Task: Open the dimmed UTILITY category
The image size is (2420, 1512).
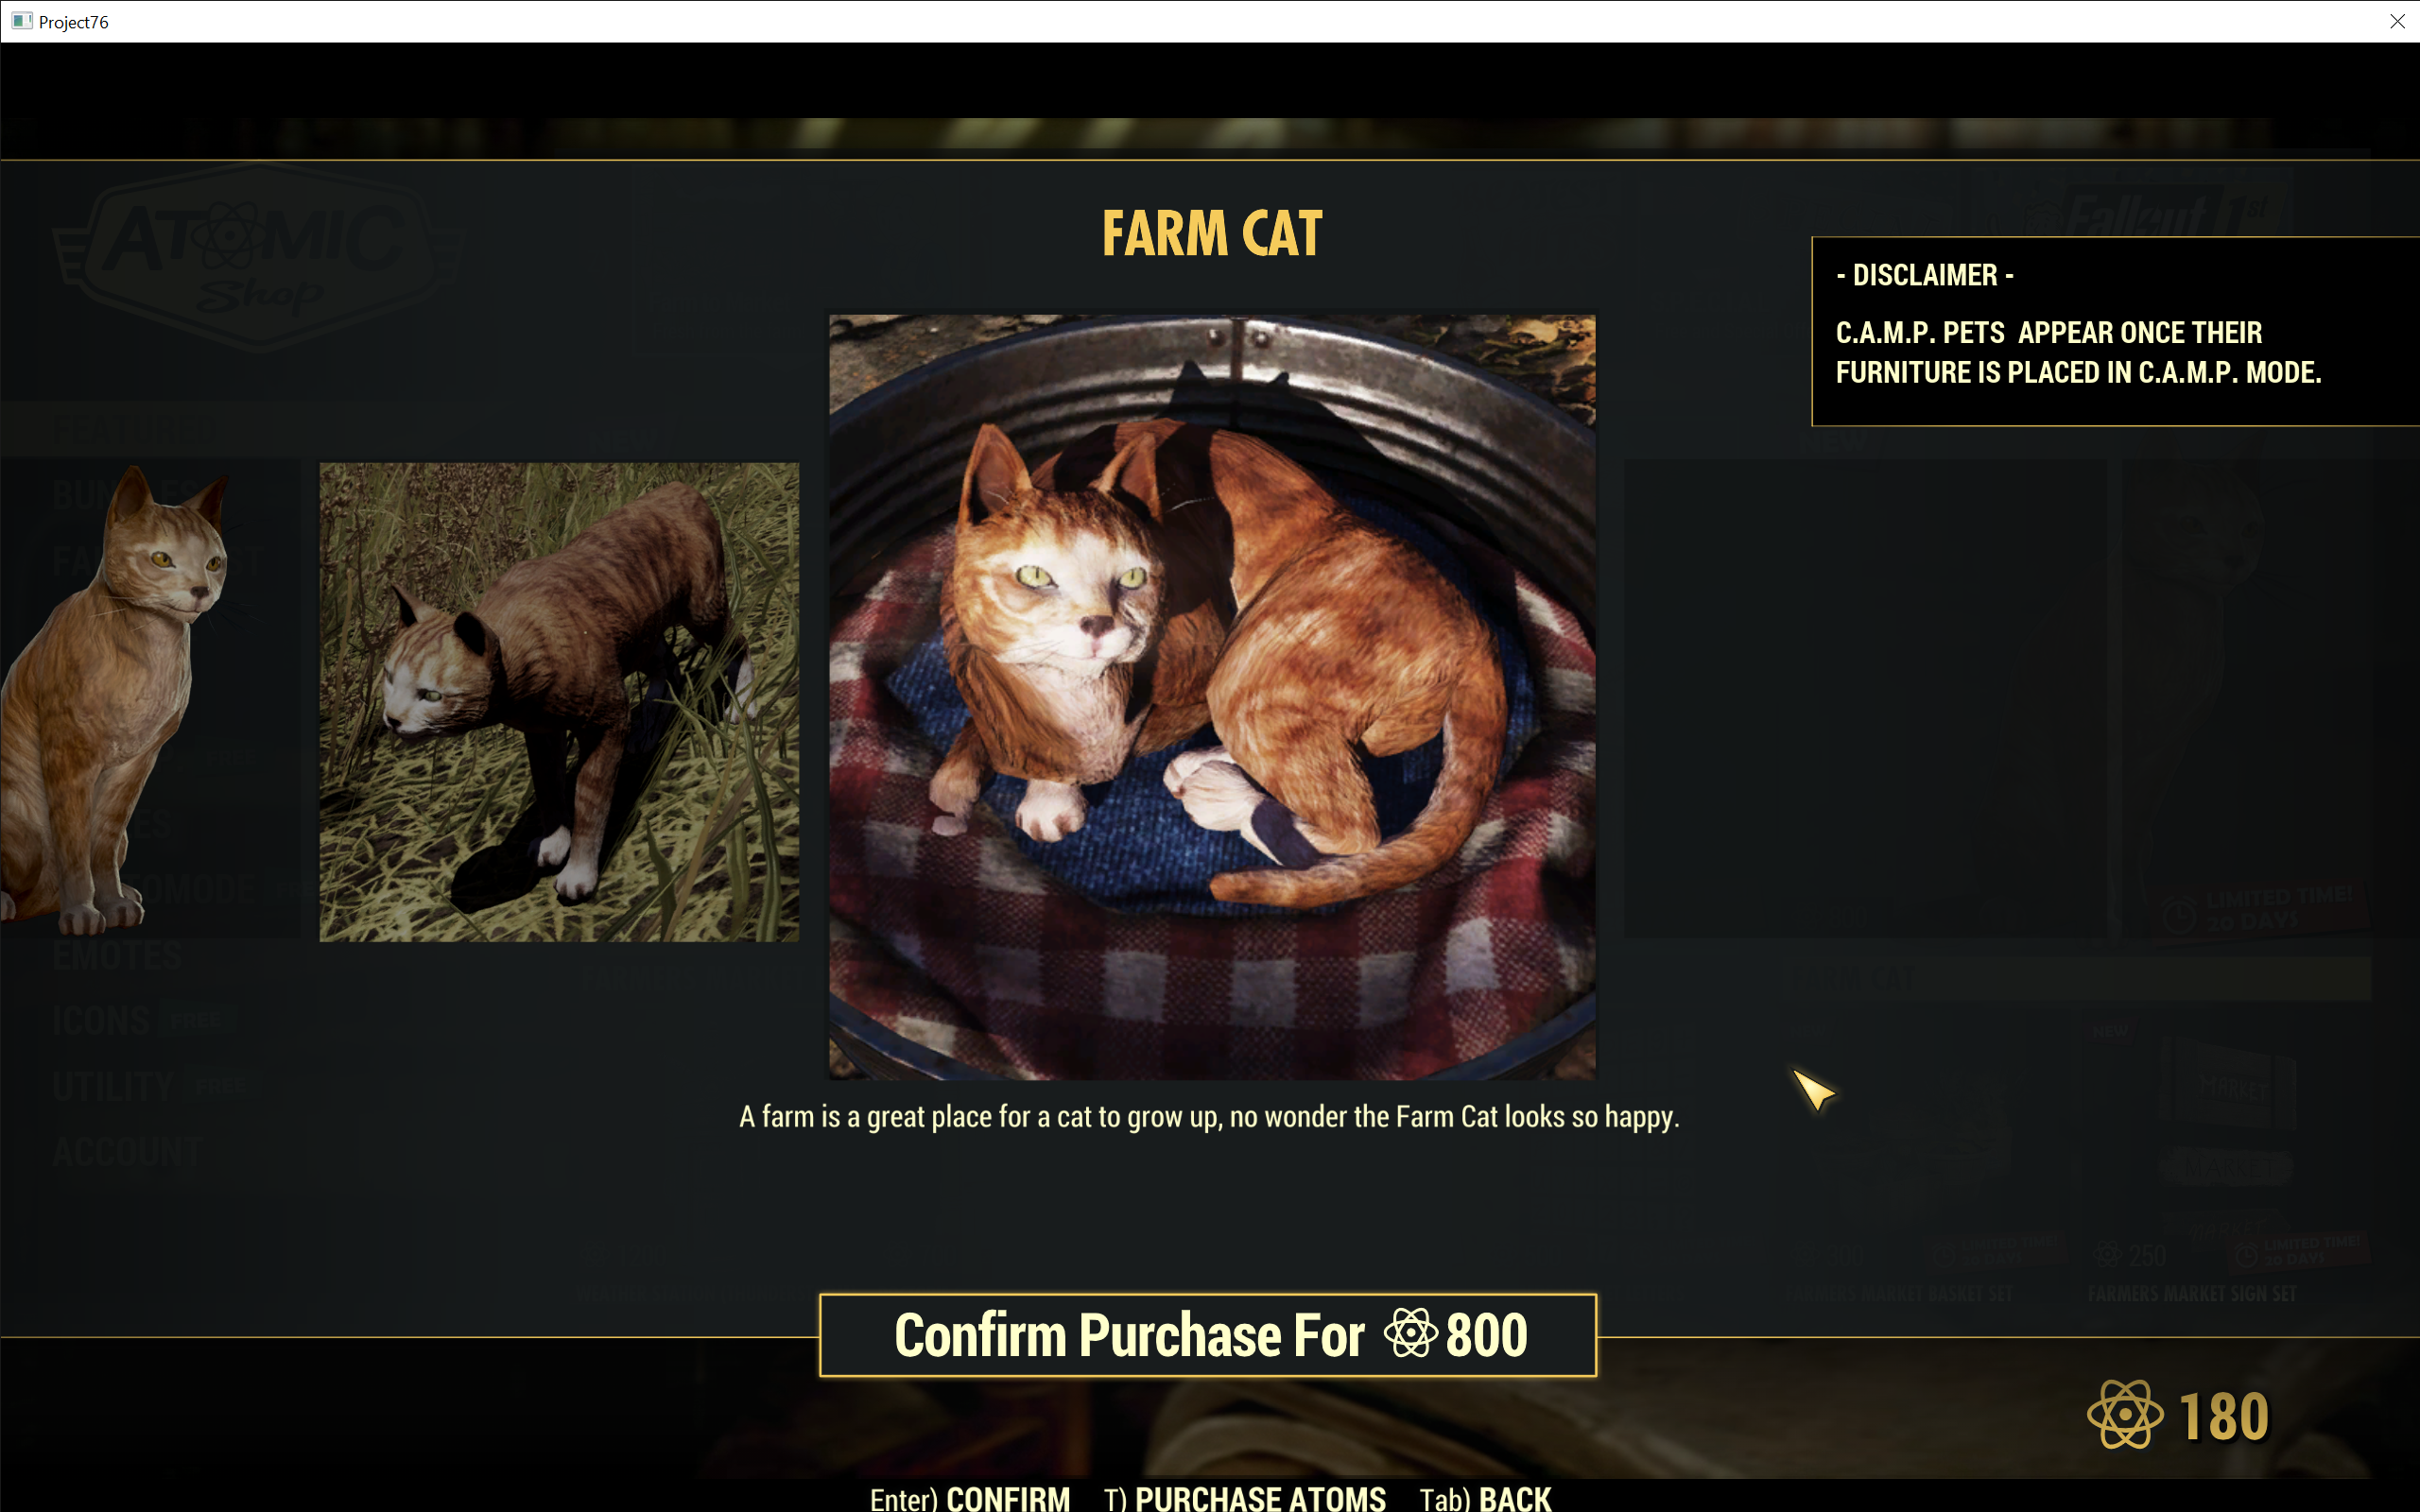Action: 113,1086
